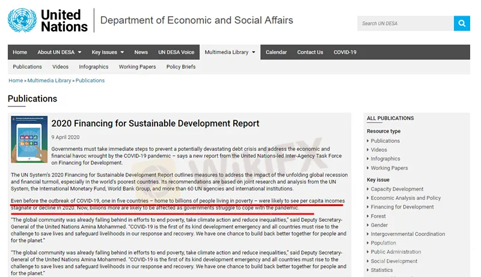Filter by Statistics key issue

[x=381, y=270]
